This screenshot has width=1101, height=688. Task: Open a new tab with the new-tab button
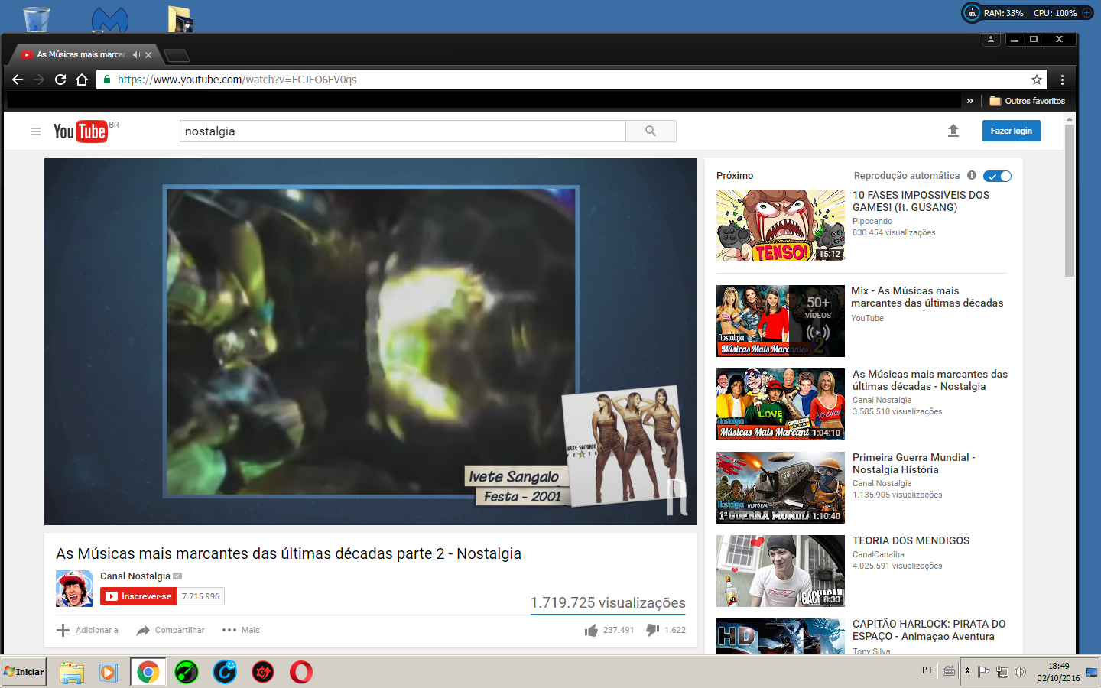pyautogui.click(x=177, y=55)
